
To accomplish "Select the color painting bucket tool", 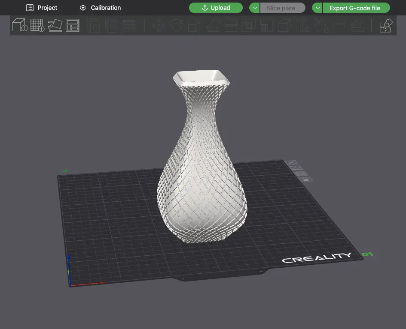I will click(x=321, y=26).
